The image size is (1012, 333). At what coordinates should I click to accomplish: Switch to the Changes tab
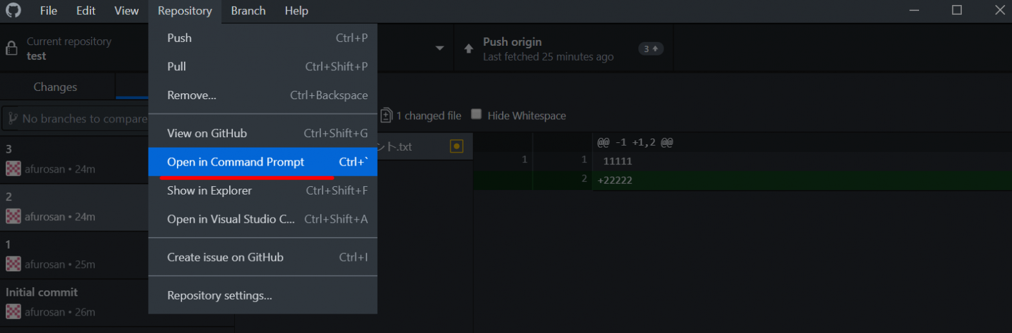pyautogui.click(x=56, y=87)
